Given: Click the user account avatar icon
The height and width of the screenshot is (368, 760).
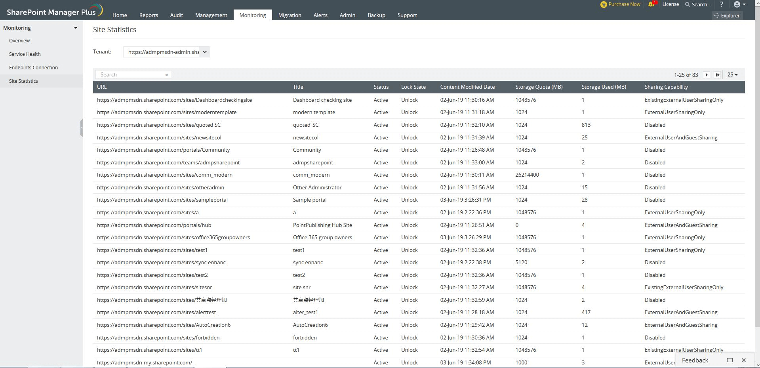Looking at the screenshot, I should point(737,4).
